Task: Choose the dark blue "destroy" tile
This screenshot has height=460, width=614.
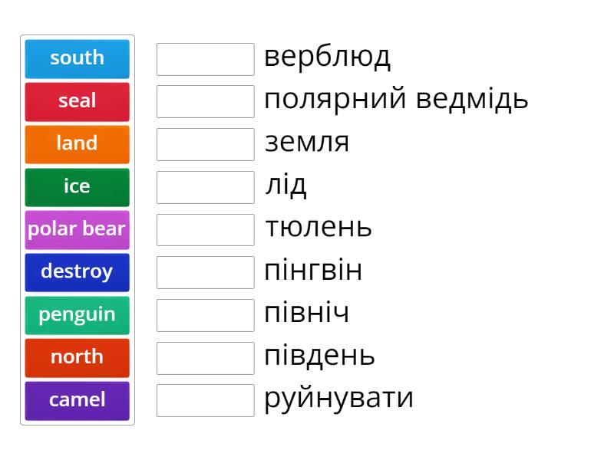Action: (77, 271)
